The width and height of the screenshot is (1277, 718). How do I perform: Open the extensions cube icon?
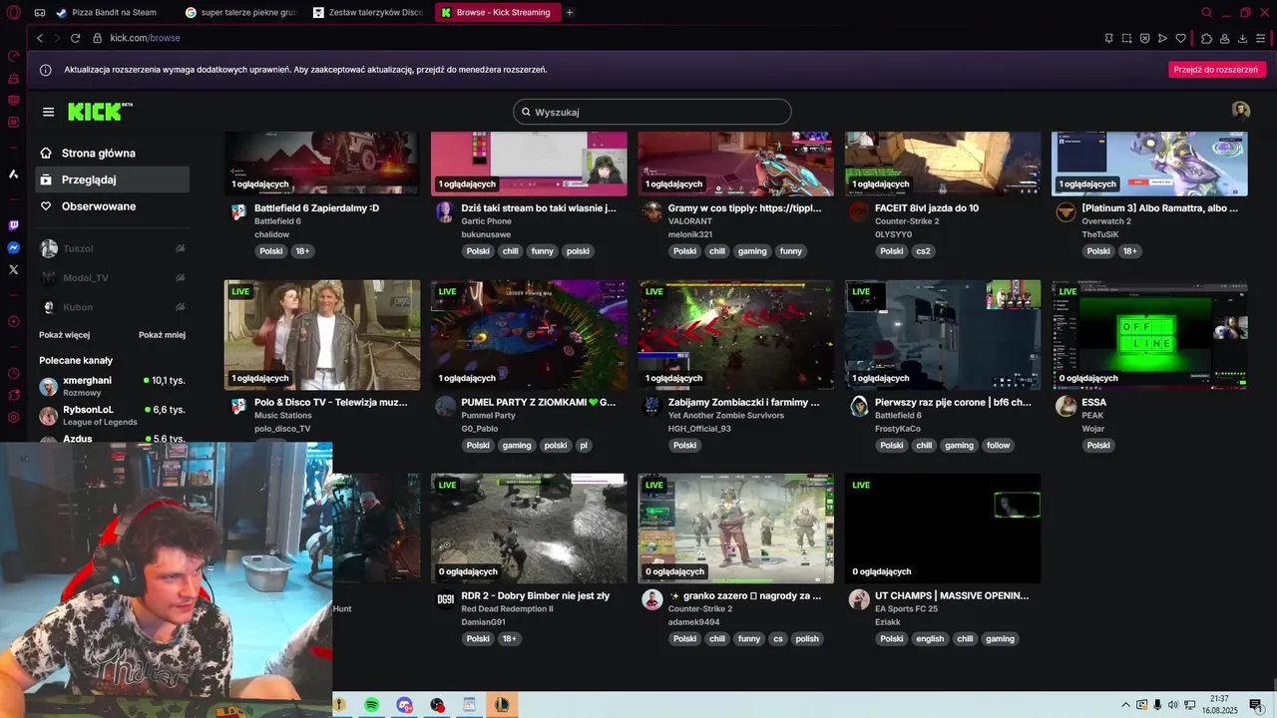pyautogui.click(x=1206, y=38)
